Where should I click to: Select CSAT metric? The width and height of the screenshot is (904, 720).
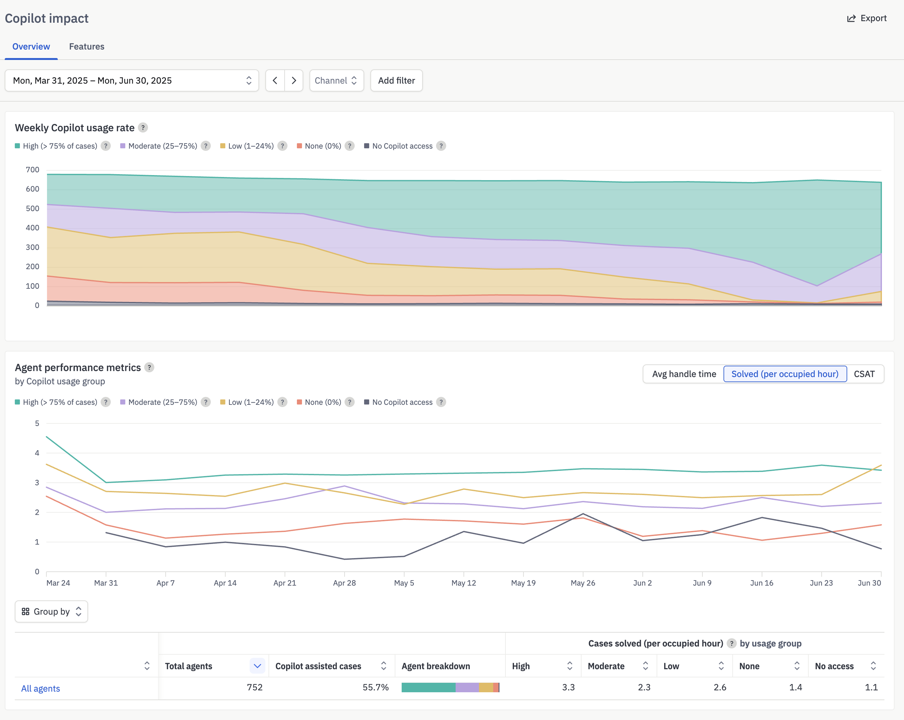[x=864, y=374]
